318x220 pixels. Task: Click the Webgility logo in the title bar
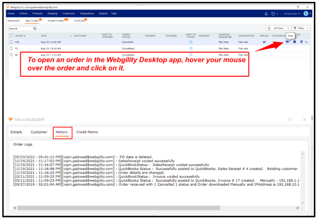(8, 7)
